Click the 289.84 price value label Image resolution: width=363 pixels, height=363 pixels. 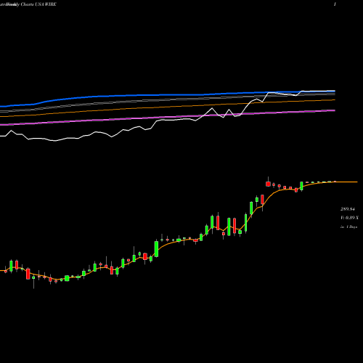[x=348, y=209]
